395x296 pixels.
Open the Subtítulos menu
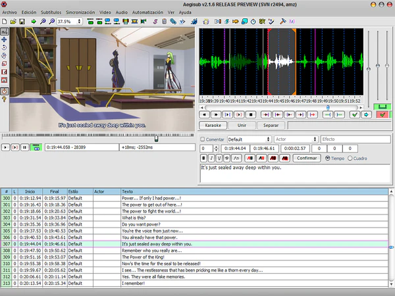(x=51, y=12)
